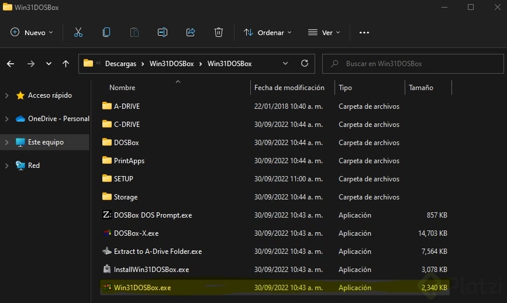Click the Copy icon in toolbar
507x303 pixels.
click(x=106, y=32)
